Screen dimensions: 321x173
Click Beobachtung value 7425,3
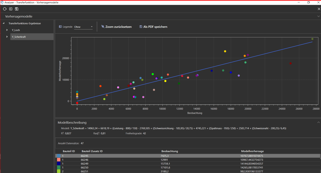(165, 156)
